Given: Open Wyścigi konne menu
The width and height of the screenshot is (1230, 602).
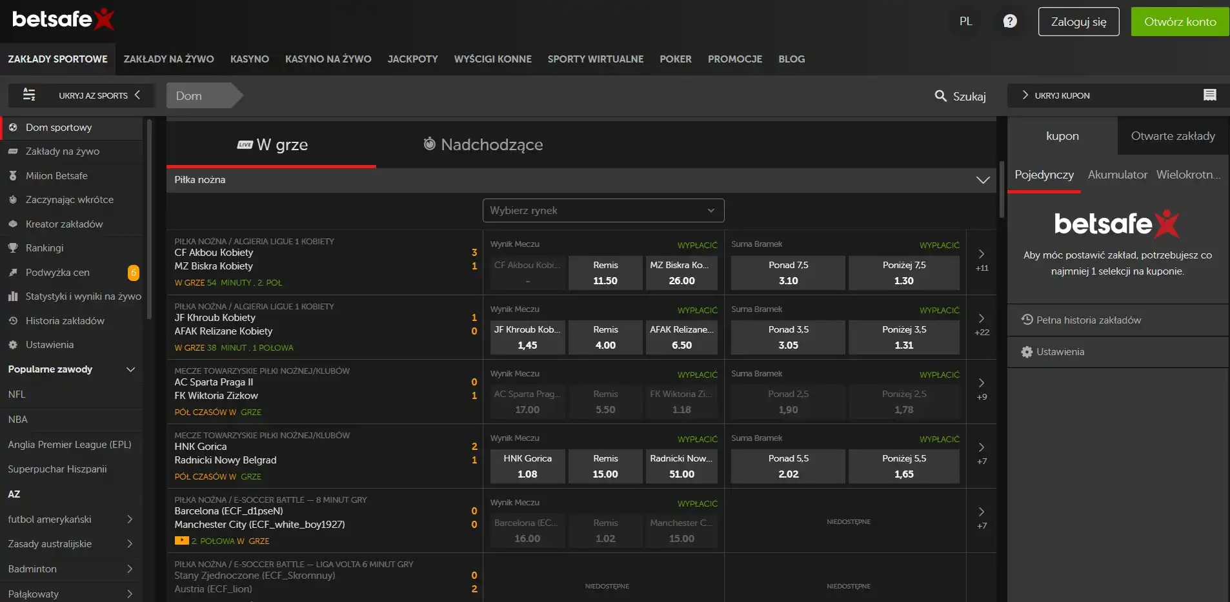Looking at the screenshot, I should click(492, 59).
